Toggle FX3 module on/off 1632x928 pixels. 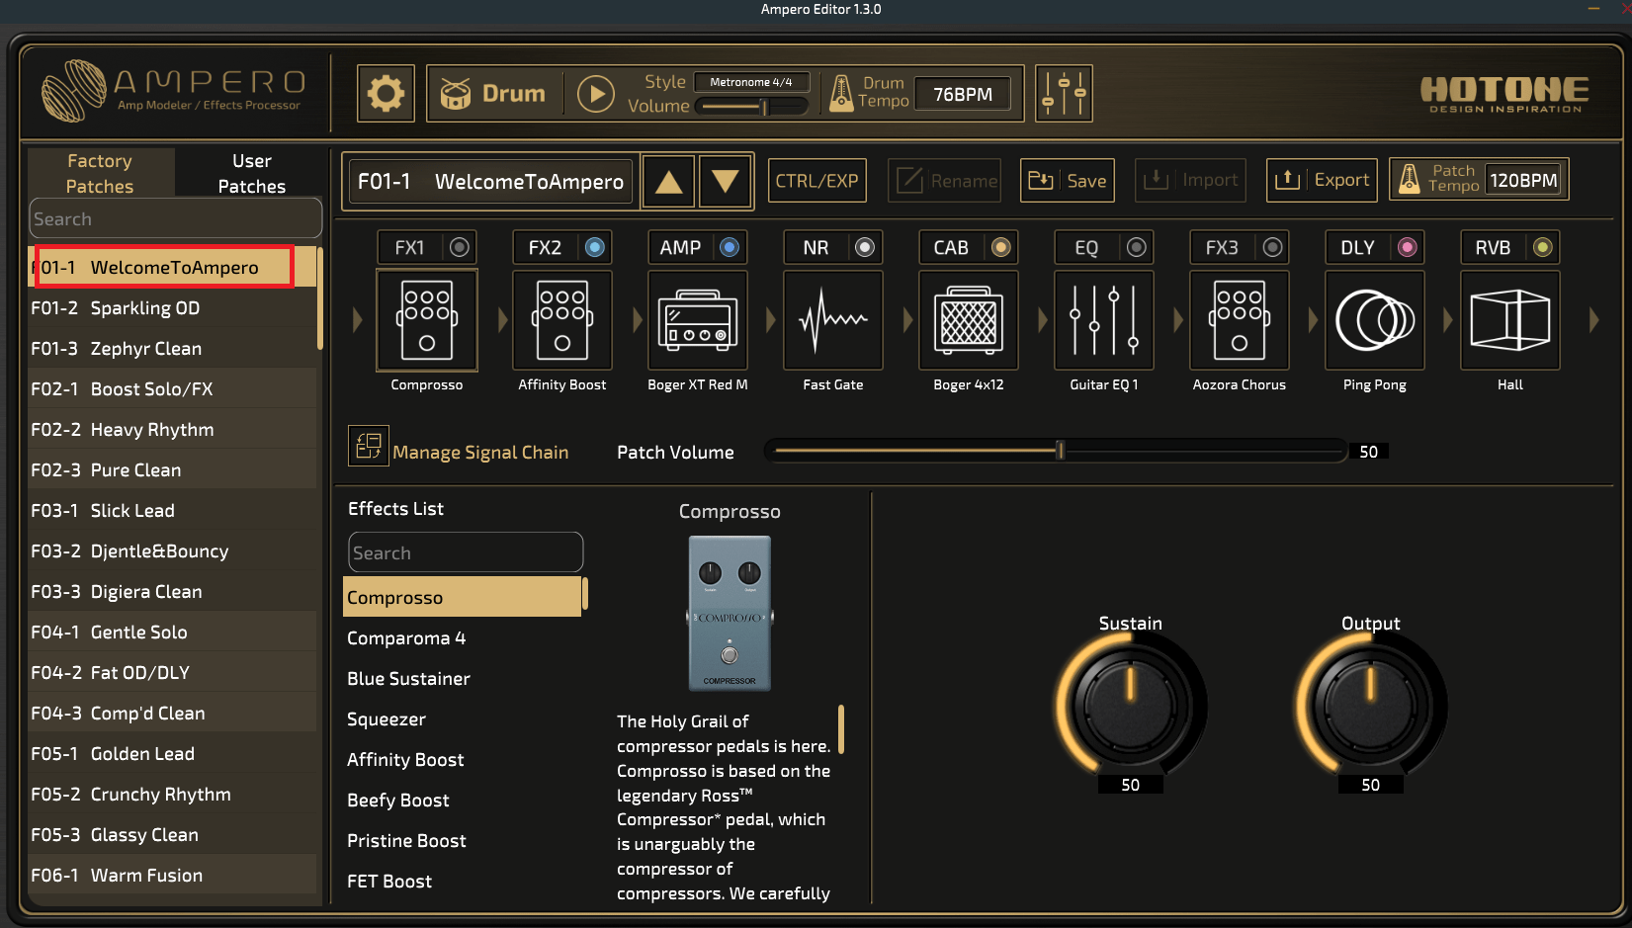pyautogui.click(x=1272, y=247)
